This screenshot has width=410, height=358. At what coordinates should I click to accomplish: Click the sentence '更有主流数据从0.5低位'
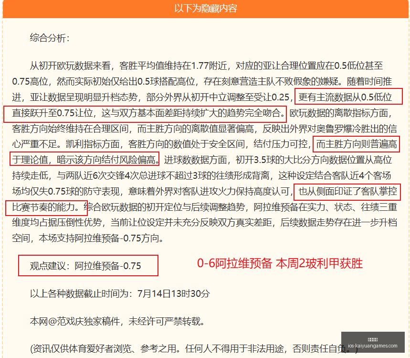pyautogui.click(x=345, y=97)
